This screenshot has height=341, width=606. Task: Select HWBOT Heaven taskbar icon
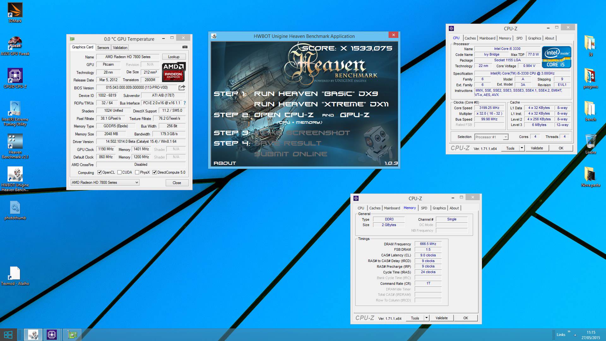coord(33,335)
